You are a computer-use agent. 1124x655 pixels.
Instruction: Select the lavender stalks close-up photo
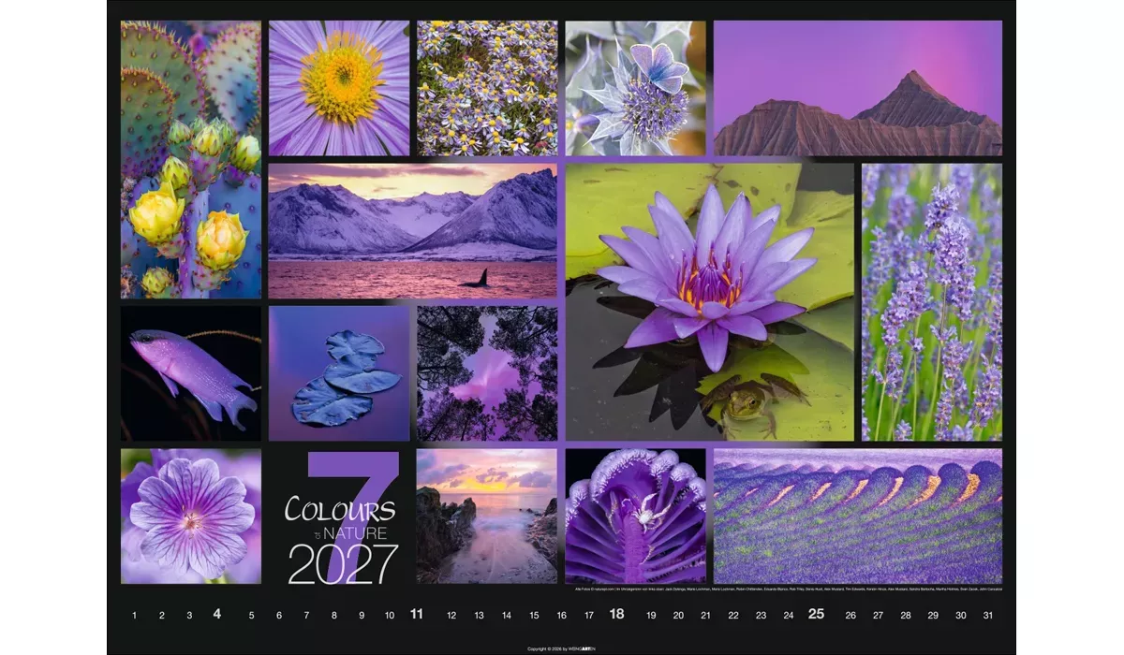[932, 302]
